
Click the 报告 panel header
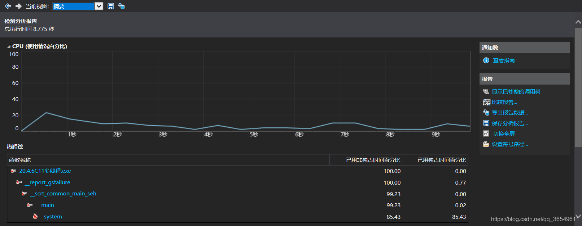[x=525, y=79]
